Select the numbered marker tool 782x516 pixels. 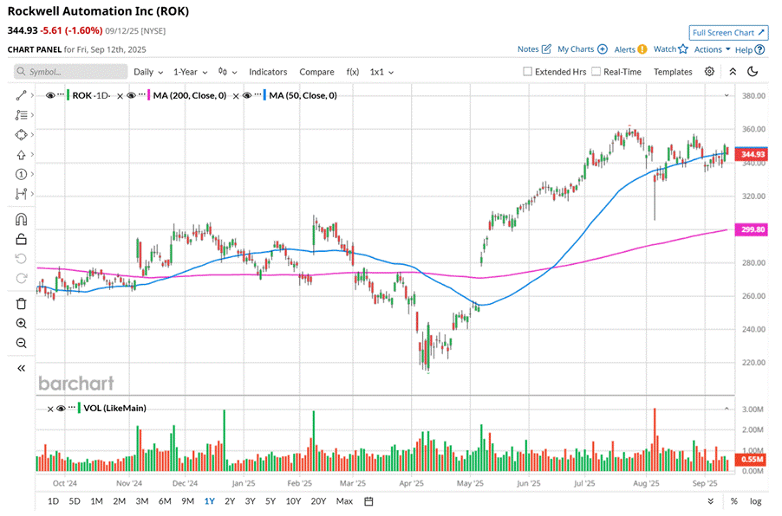[x=21, y=174]
